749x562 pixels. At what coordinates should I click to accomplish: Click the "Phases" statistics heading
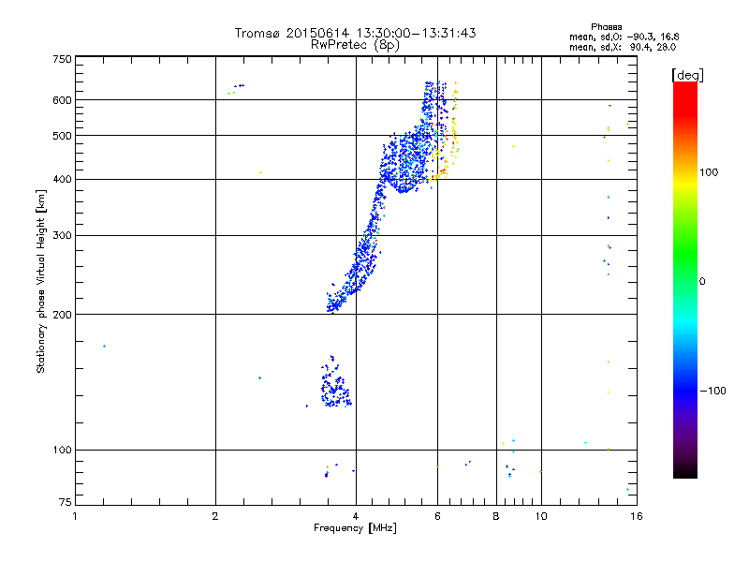click(x=606, y=27)
